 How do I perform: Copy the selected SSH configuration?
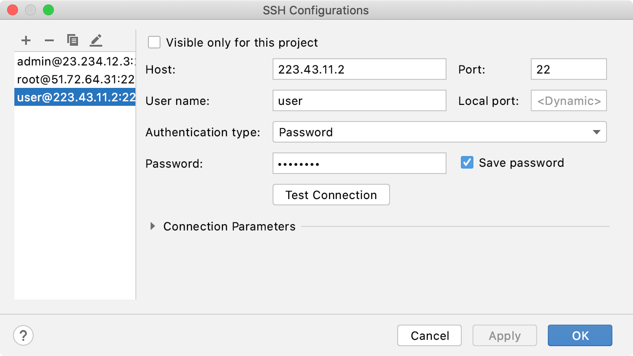[72, 40]
